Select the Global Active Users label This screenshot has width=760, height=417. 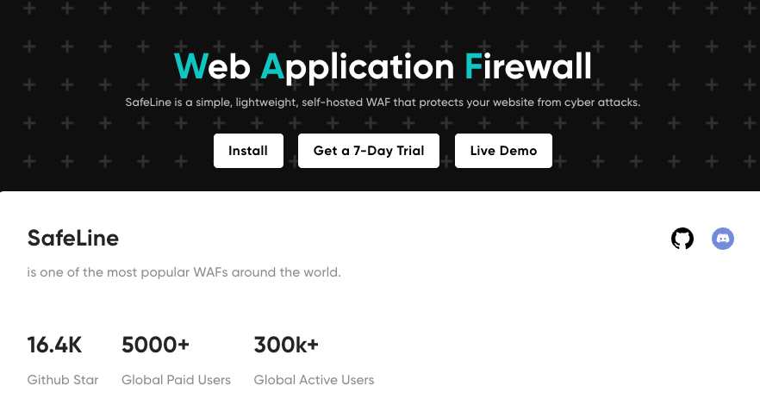pyautogui.click(x=314, y=380)
